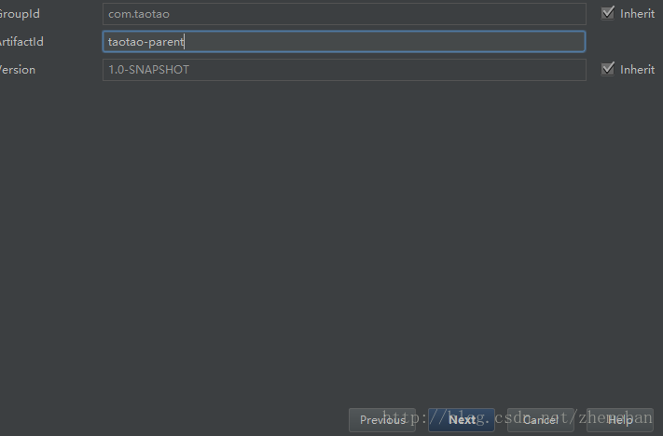Image resolution: width=663 pixels, height=436 pixels.
Task: Go back with the Previous button
Action: coord(382,420)
